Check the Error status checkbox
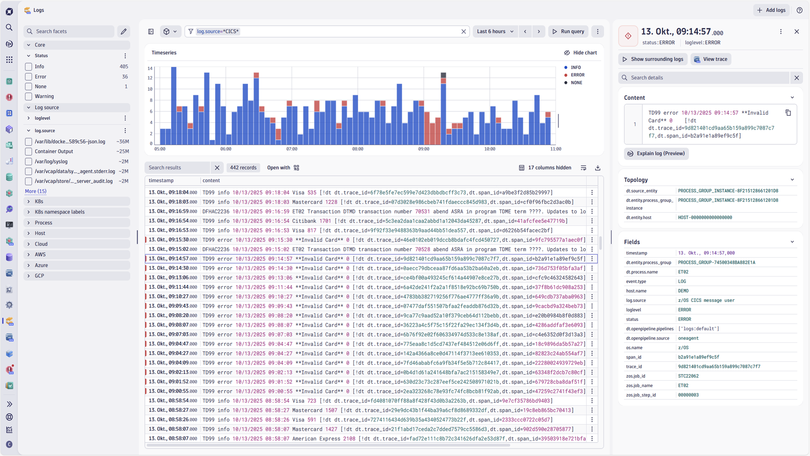 pyautogui.click(x=28, y=76)
